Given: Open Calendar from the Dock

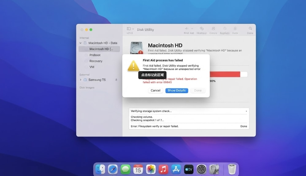Looking at the screenshot, I should pos(138,169).
